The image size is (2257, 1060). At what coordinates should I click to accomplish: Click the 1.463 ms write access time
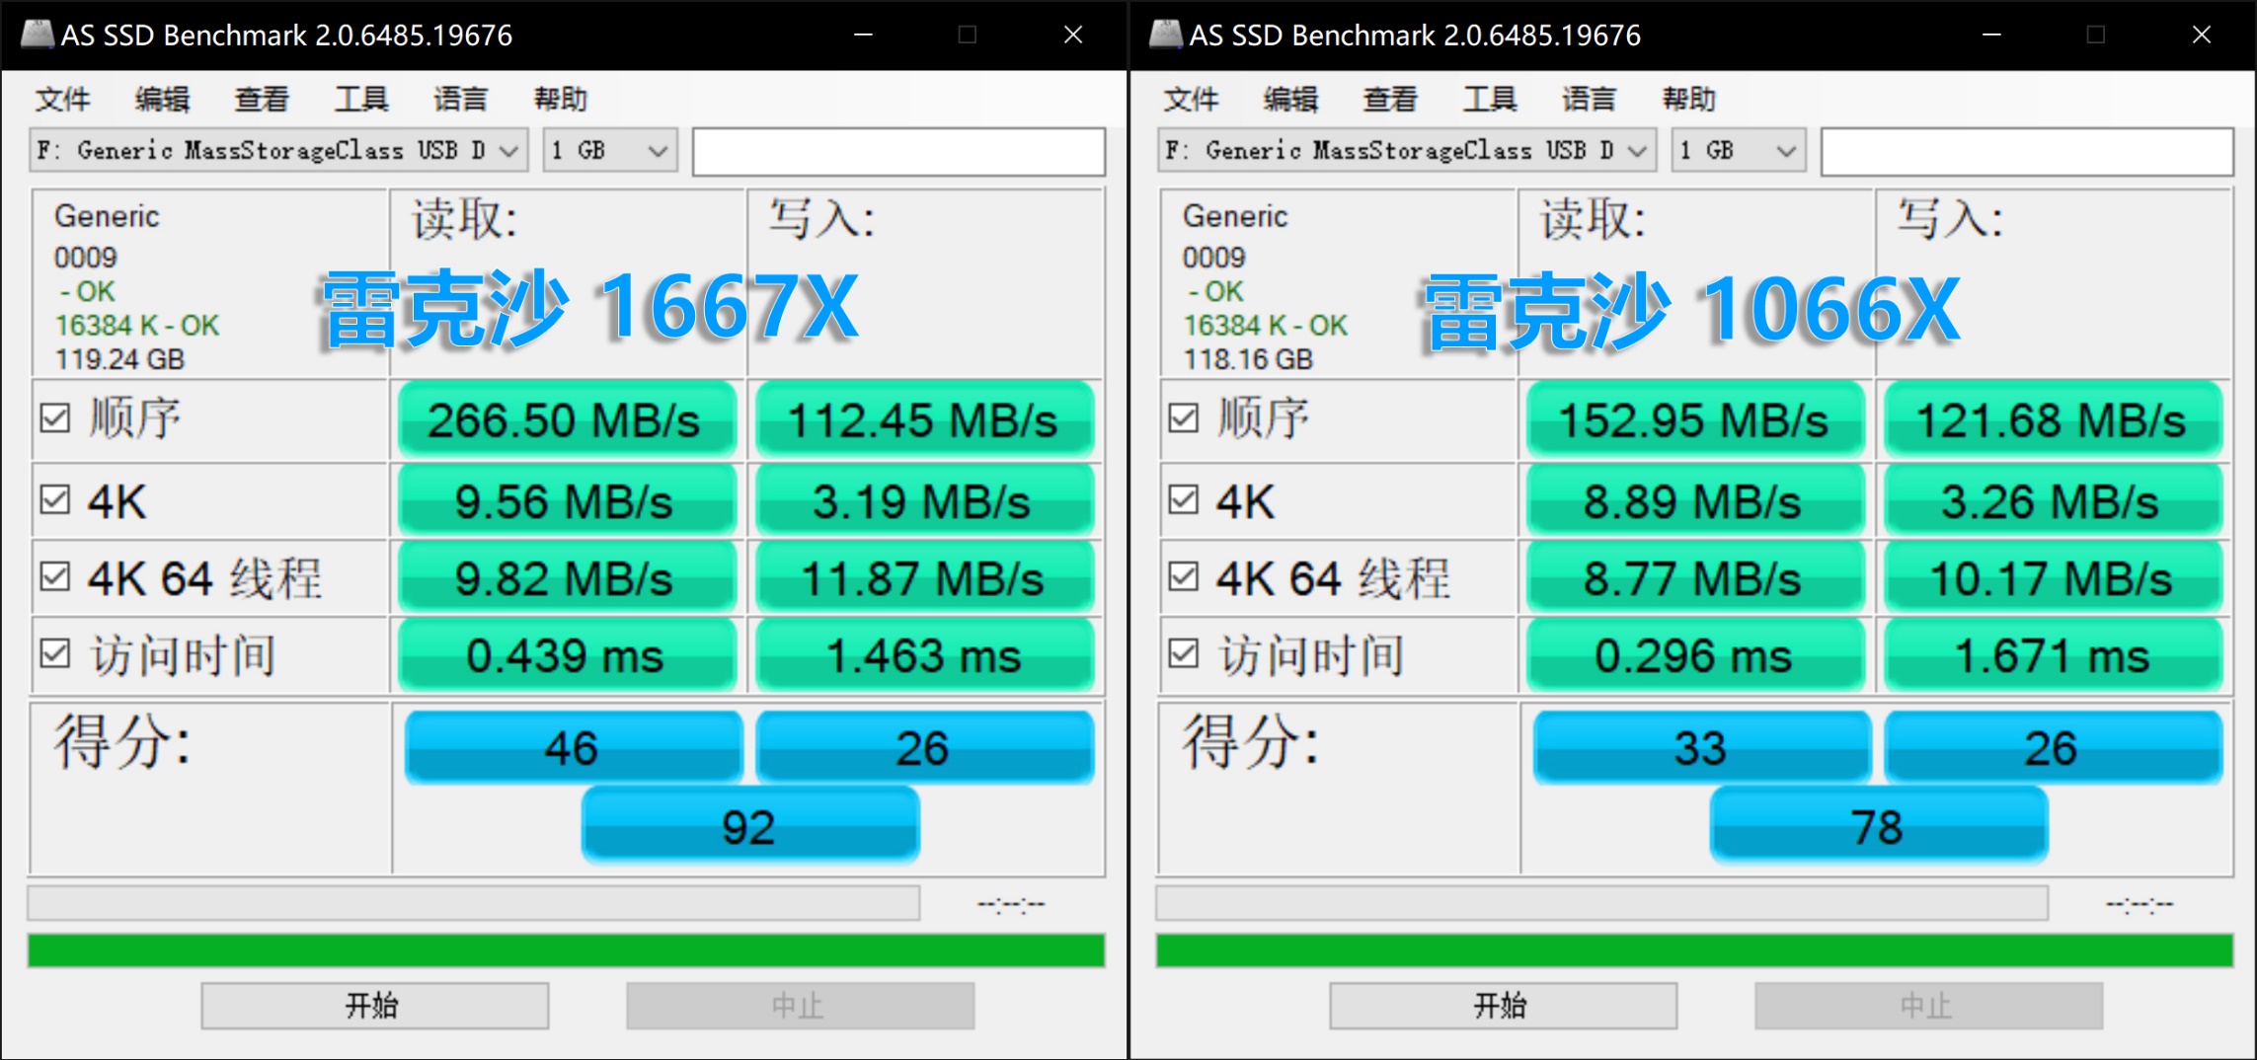(925, 655)
